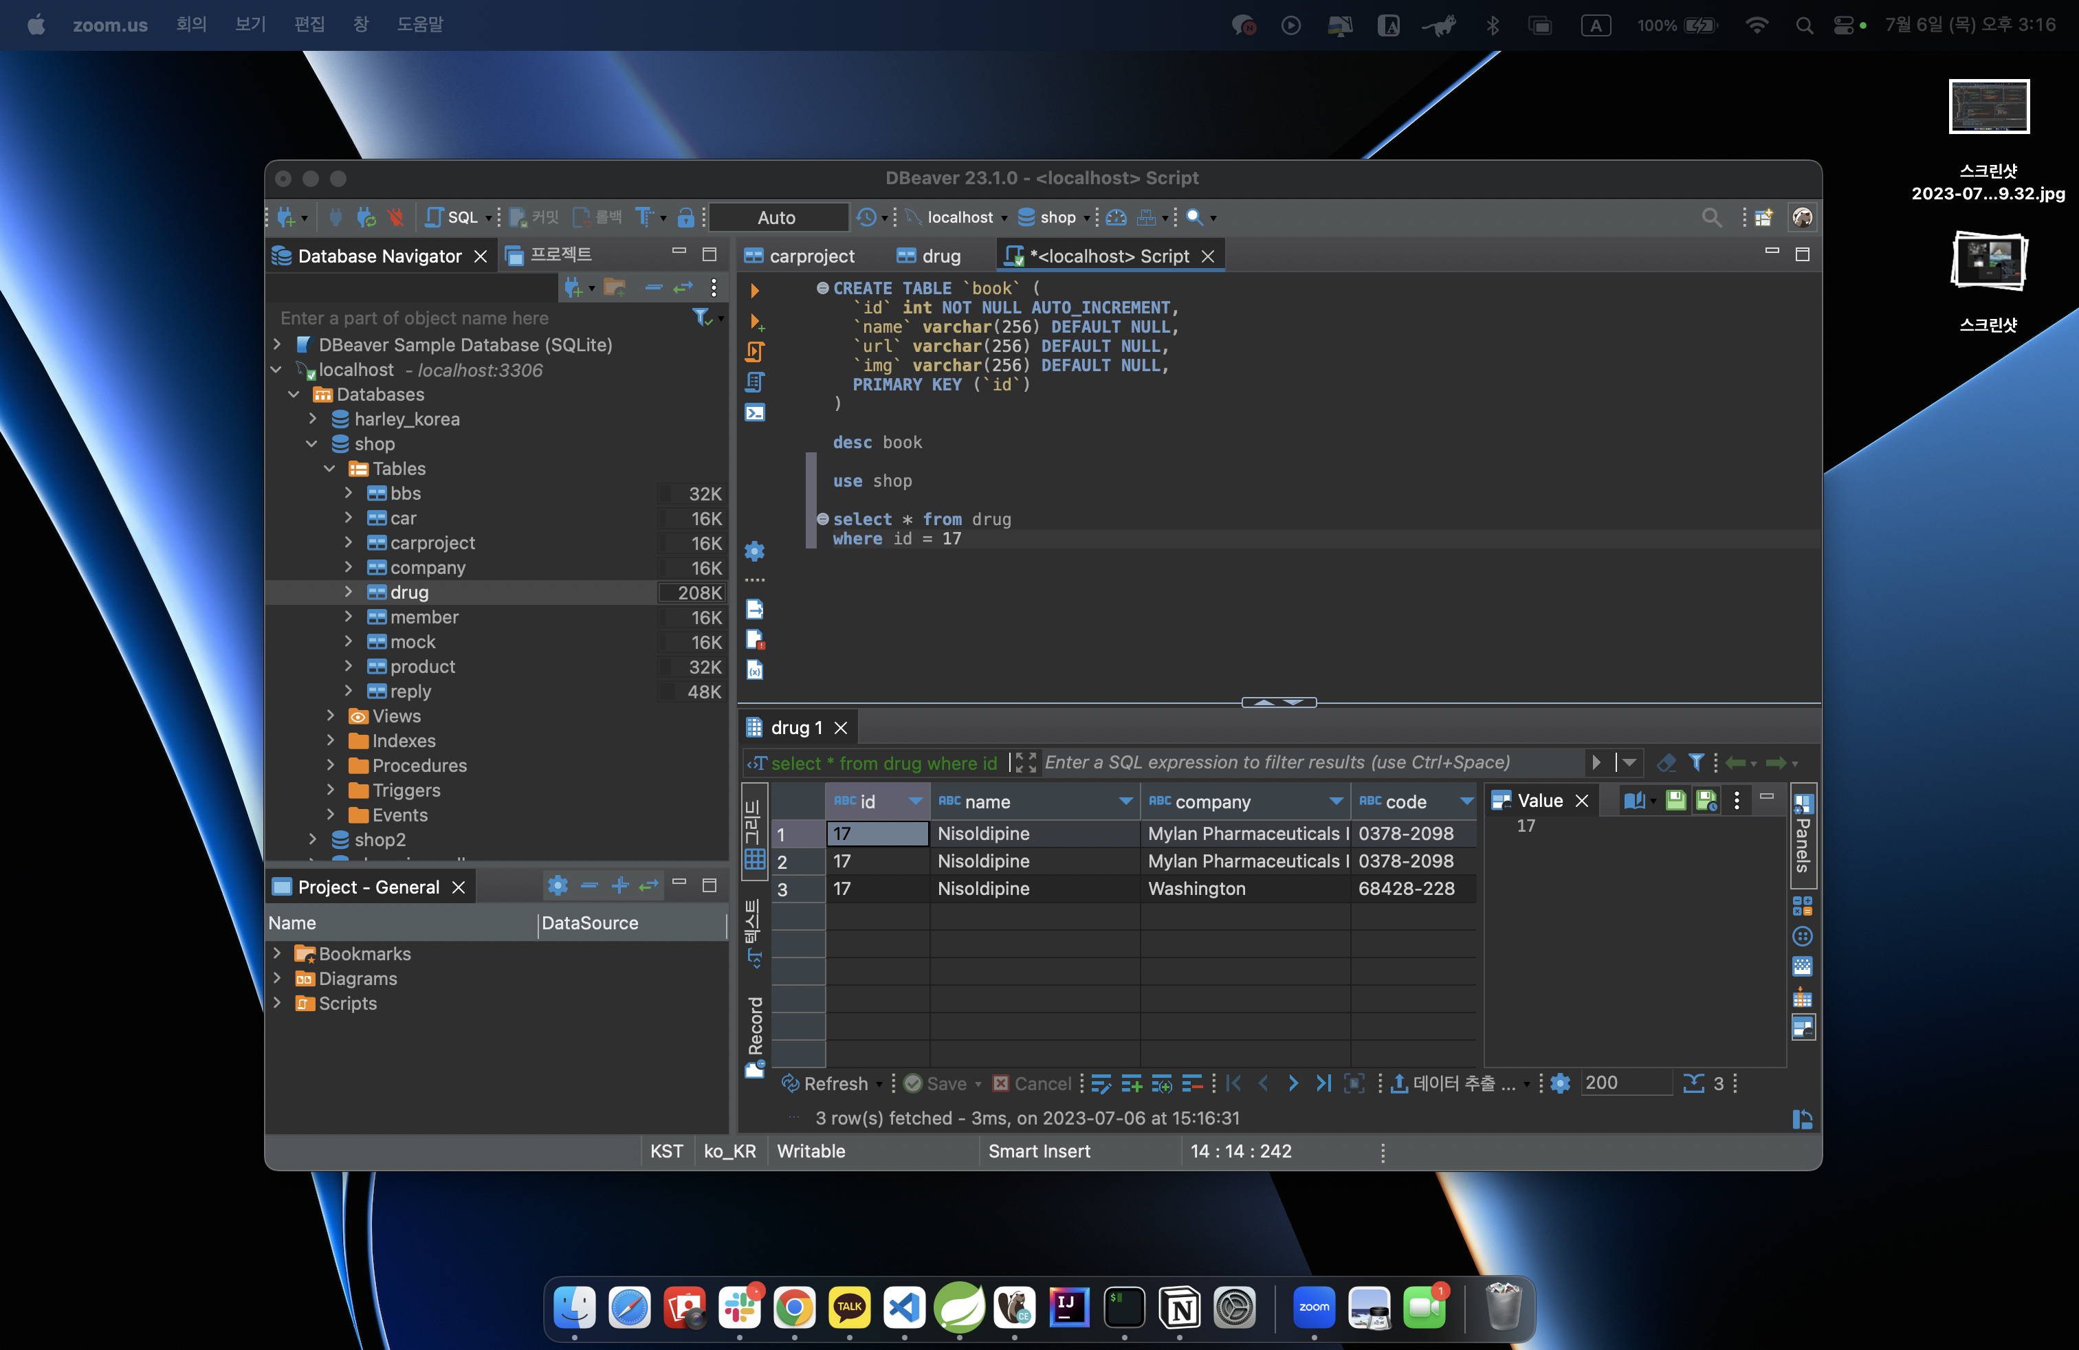This screenshot has width=2079, height=1350.
Task: Click the disconnect red plug icon
Action: tap(396, 217)
